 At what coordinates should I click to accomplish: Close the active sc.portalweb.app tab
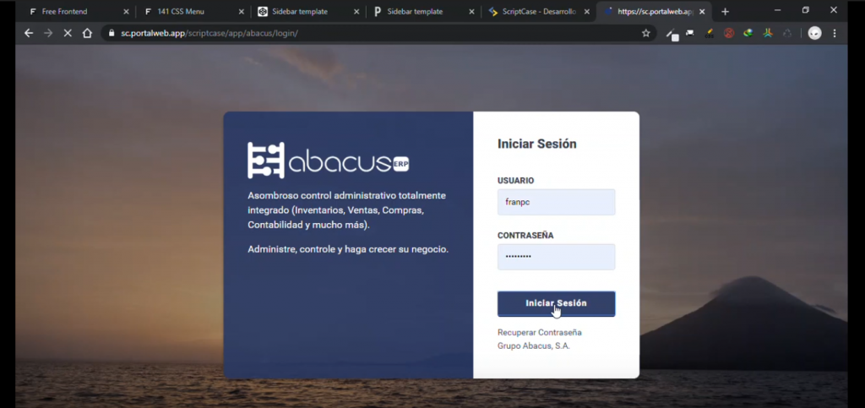click(x=702, y=12)
